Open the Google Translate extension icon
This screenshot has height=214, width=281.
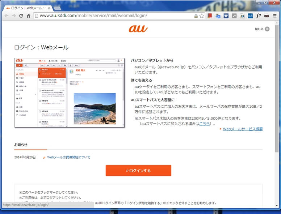pos(218,16)
